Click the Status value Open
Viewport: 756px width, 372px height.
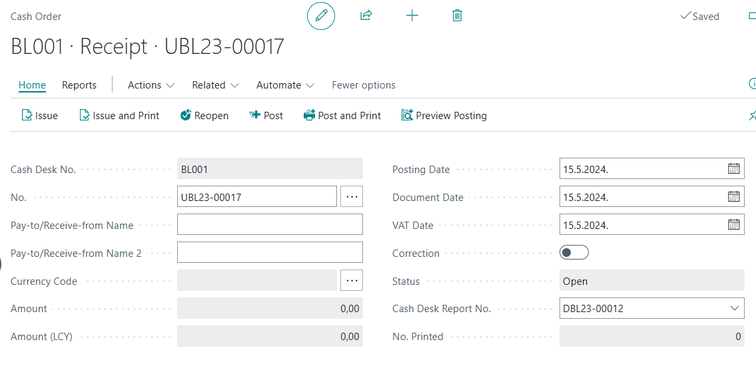pyautogui.click(x=575, y=281)
